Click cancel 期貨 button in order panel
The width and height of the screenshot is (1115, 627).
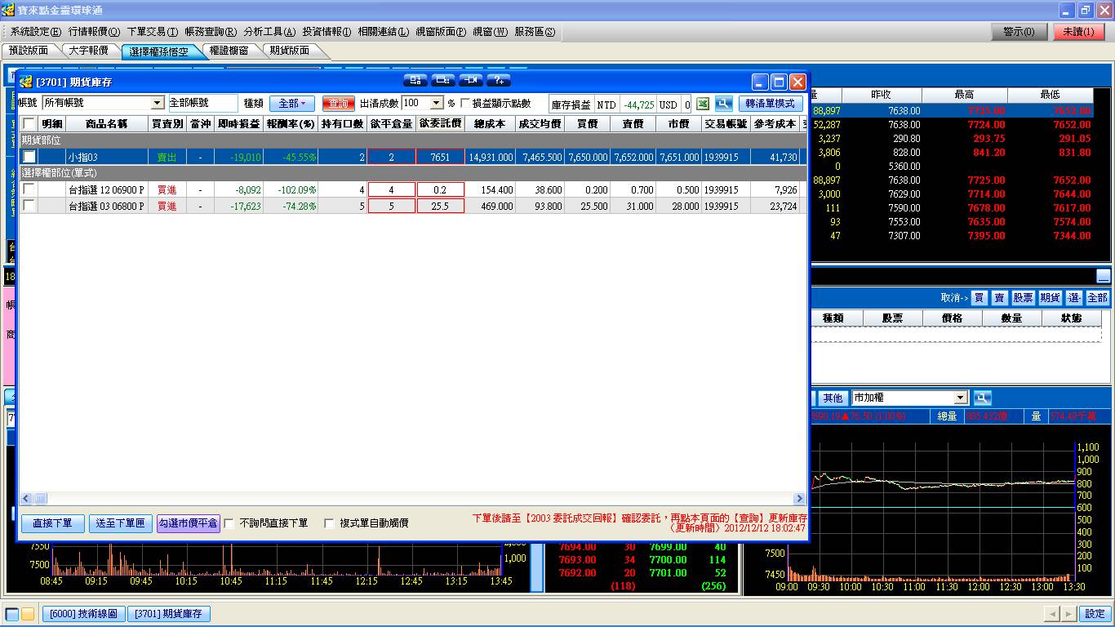1051,298
